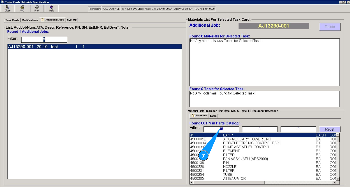Click the parts list scroll-down arrow
This screenshot has width=350, height=187.
click(338, 179)
